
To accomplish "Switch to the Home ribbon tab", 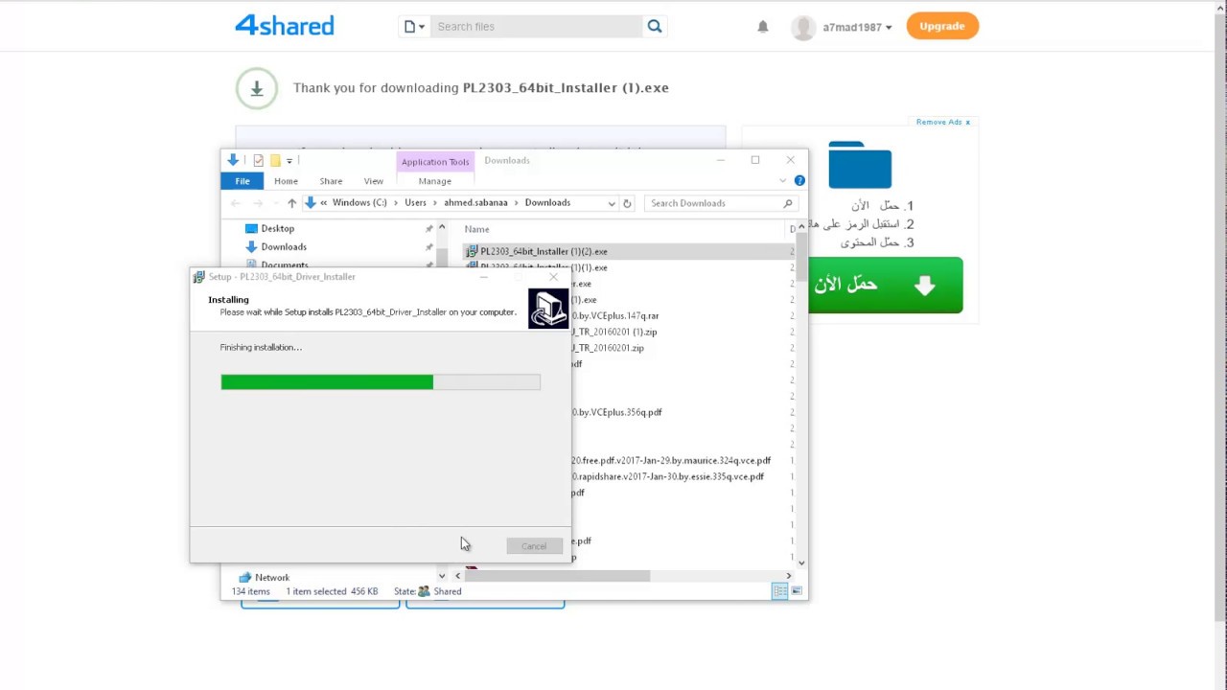I will tap(286, 181).
